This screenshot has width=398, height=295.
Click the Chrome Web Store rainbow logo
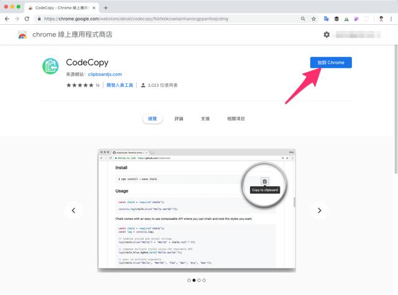tap(22, 35)
